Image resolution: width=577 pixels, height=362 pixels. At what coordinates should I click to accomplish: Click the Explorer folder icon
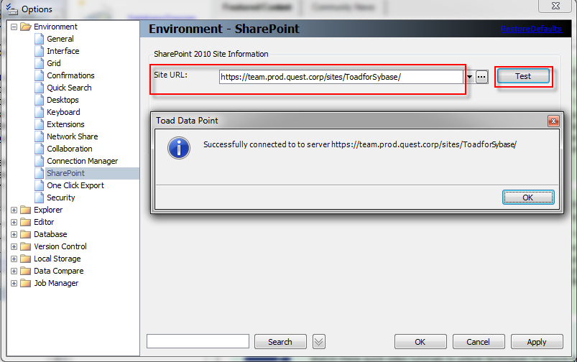pos(25,210)
